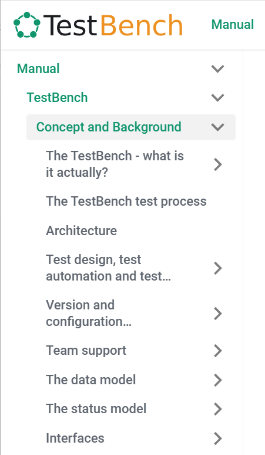The height and width of the screenshot is (455, 265).
Task: Open The data model page
Action: [x=91, y=380]
